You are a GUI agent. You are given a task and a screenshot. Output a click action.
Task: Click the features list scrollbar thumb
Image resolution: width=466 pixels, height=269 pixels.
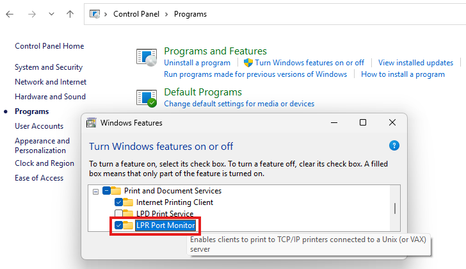tap(395, 208)
